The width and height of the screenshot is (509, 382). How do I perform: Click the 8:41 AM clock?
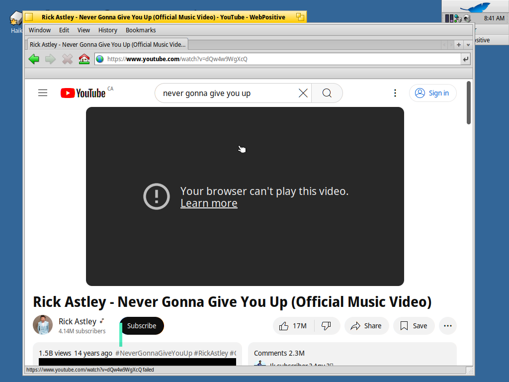tap(494, 18)
